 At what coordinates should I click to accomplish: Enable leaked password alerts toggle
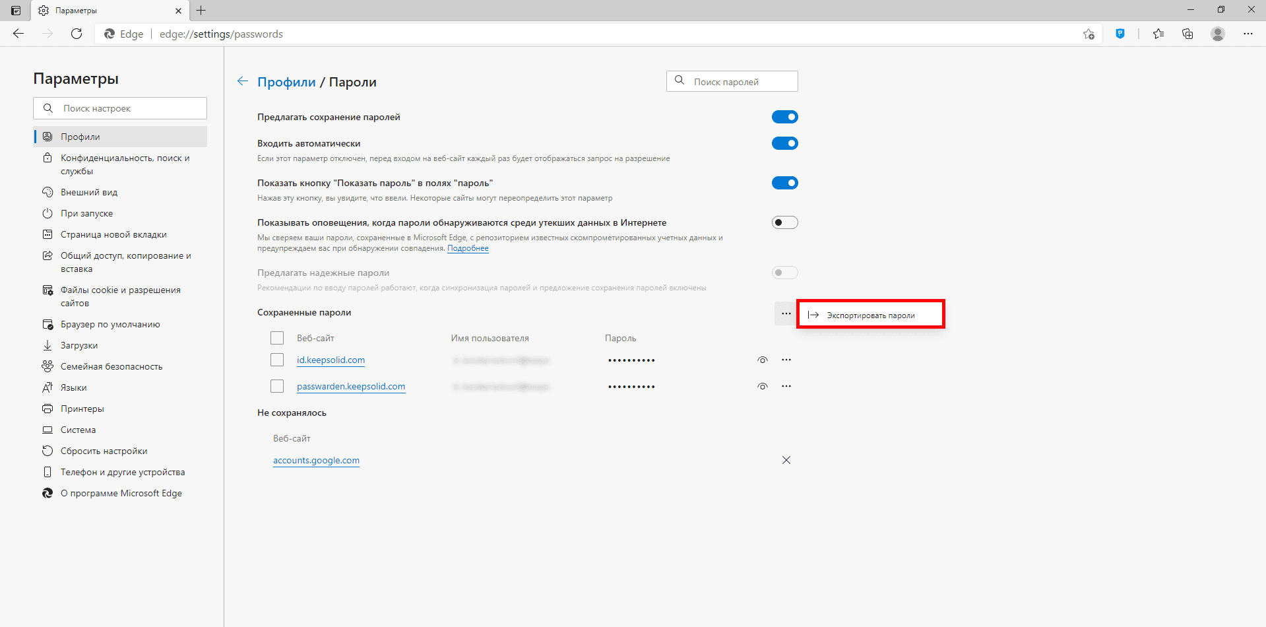(784, 222)
